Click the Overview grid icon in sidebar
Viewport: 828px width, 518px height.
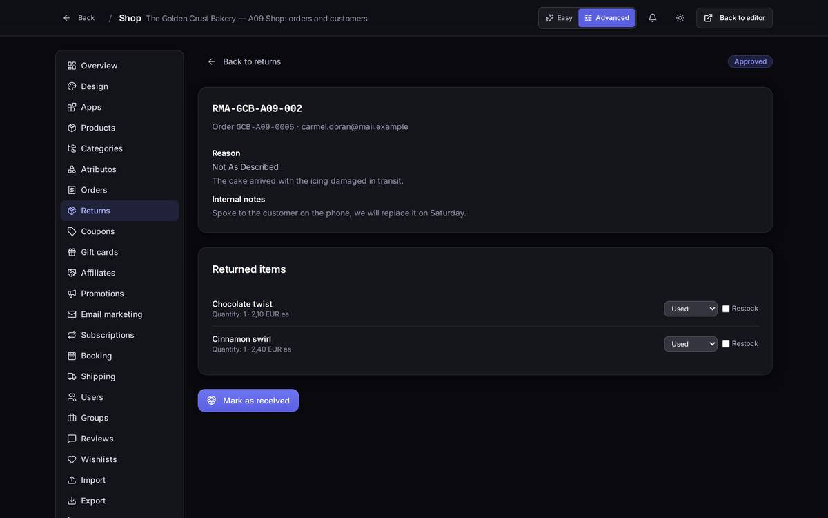(72, 66)
